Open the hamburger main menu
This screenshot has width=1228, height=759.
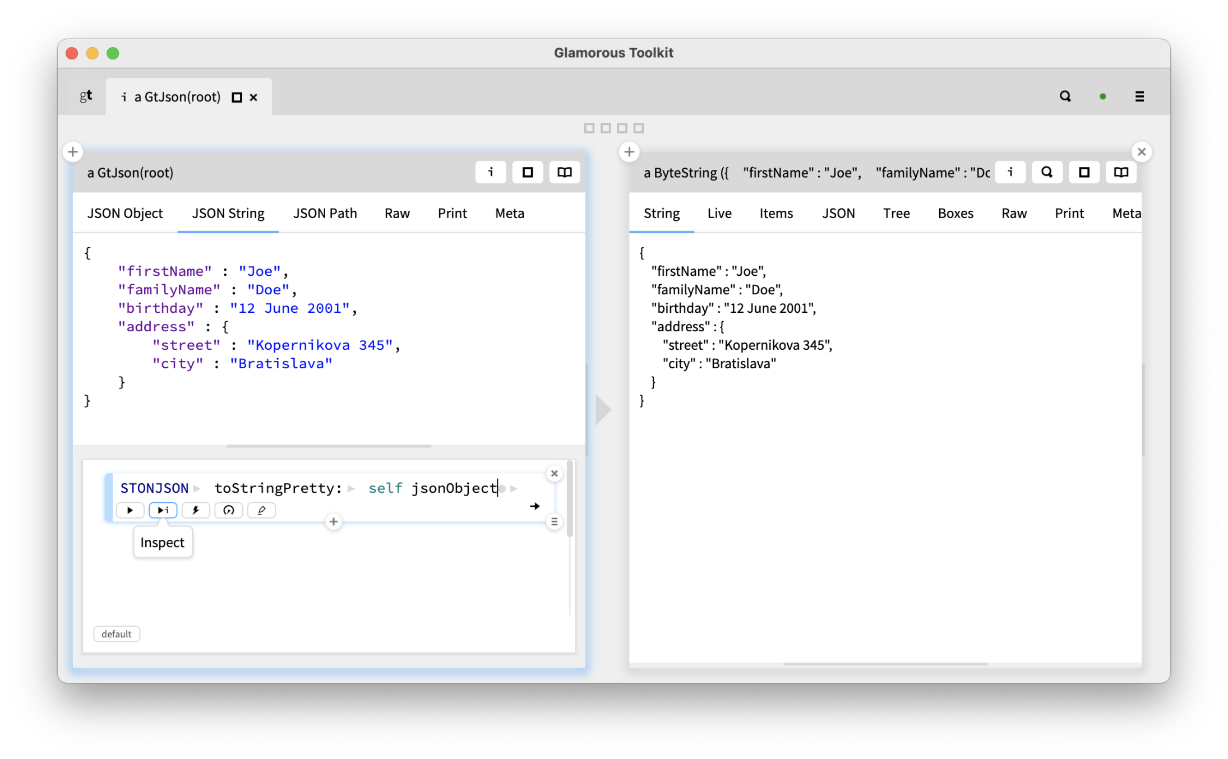click(x=1139, y=96)
